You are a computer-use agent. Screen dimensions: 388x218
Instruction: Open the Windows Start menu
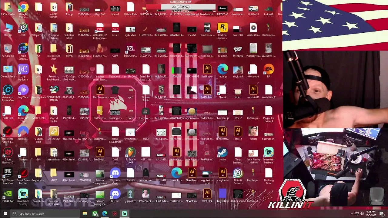coord(5,214)
